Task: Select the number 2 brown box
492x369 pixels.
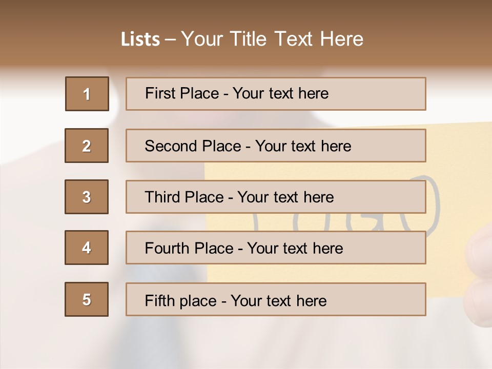Action: (x=87, y=146)
